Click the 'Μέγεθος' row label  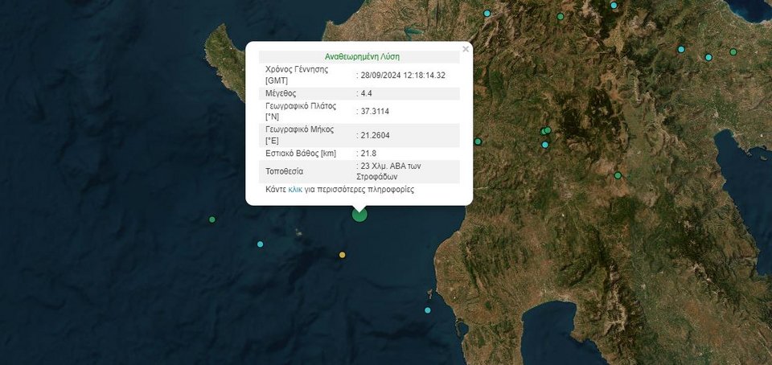281,93
